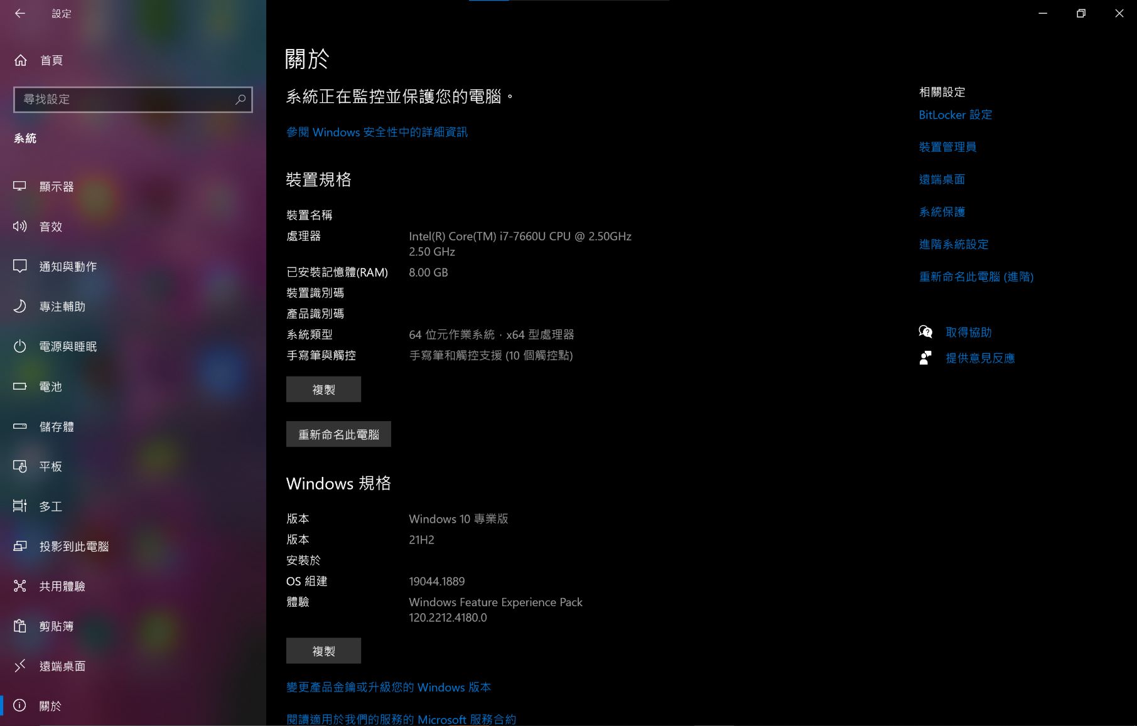
Task: Open 重新命名此電腦 (進階) link
Action: click(x=976, y=277)
